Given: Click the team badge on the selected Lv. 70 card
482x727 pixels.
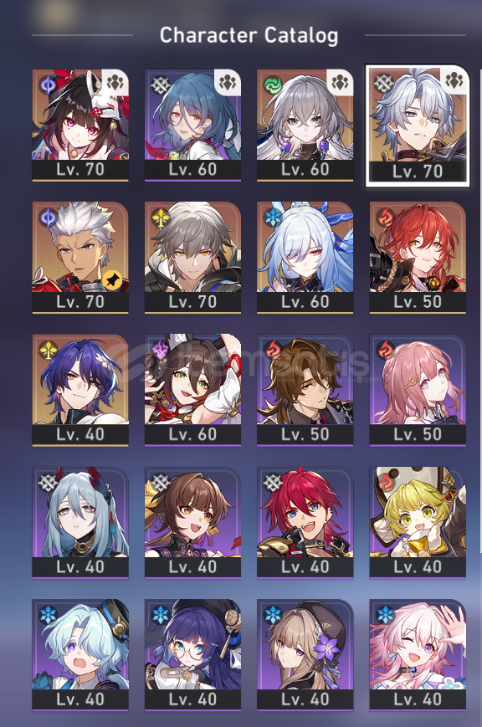Looking at the screenshot, I should pyautogui.click(x=454, y=80).
